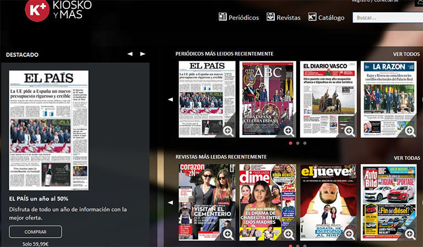
Task: Open the Revistas menu
Action: pyautogui.click(x=283, y=17)
